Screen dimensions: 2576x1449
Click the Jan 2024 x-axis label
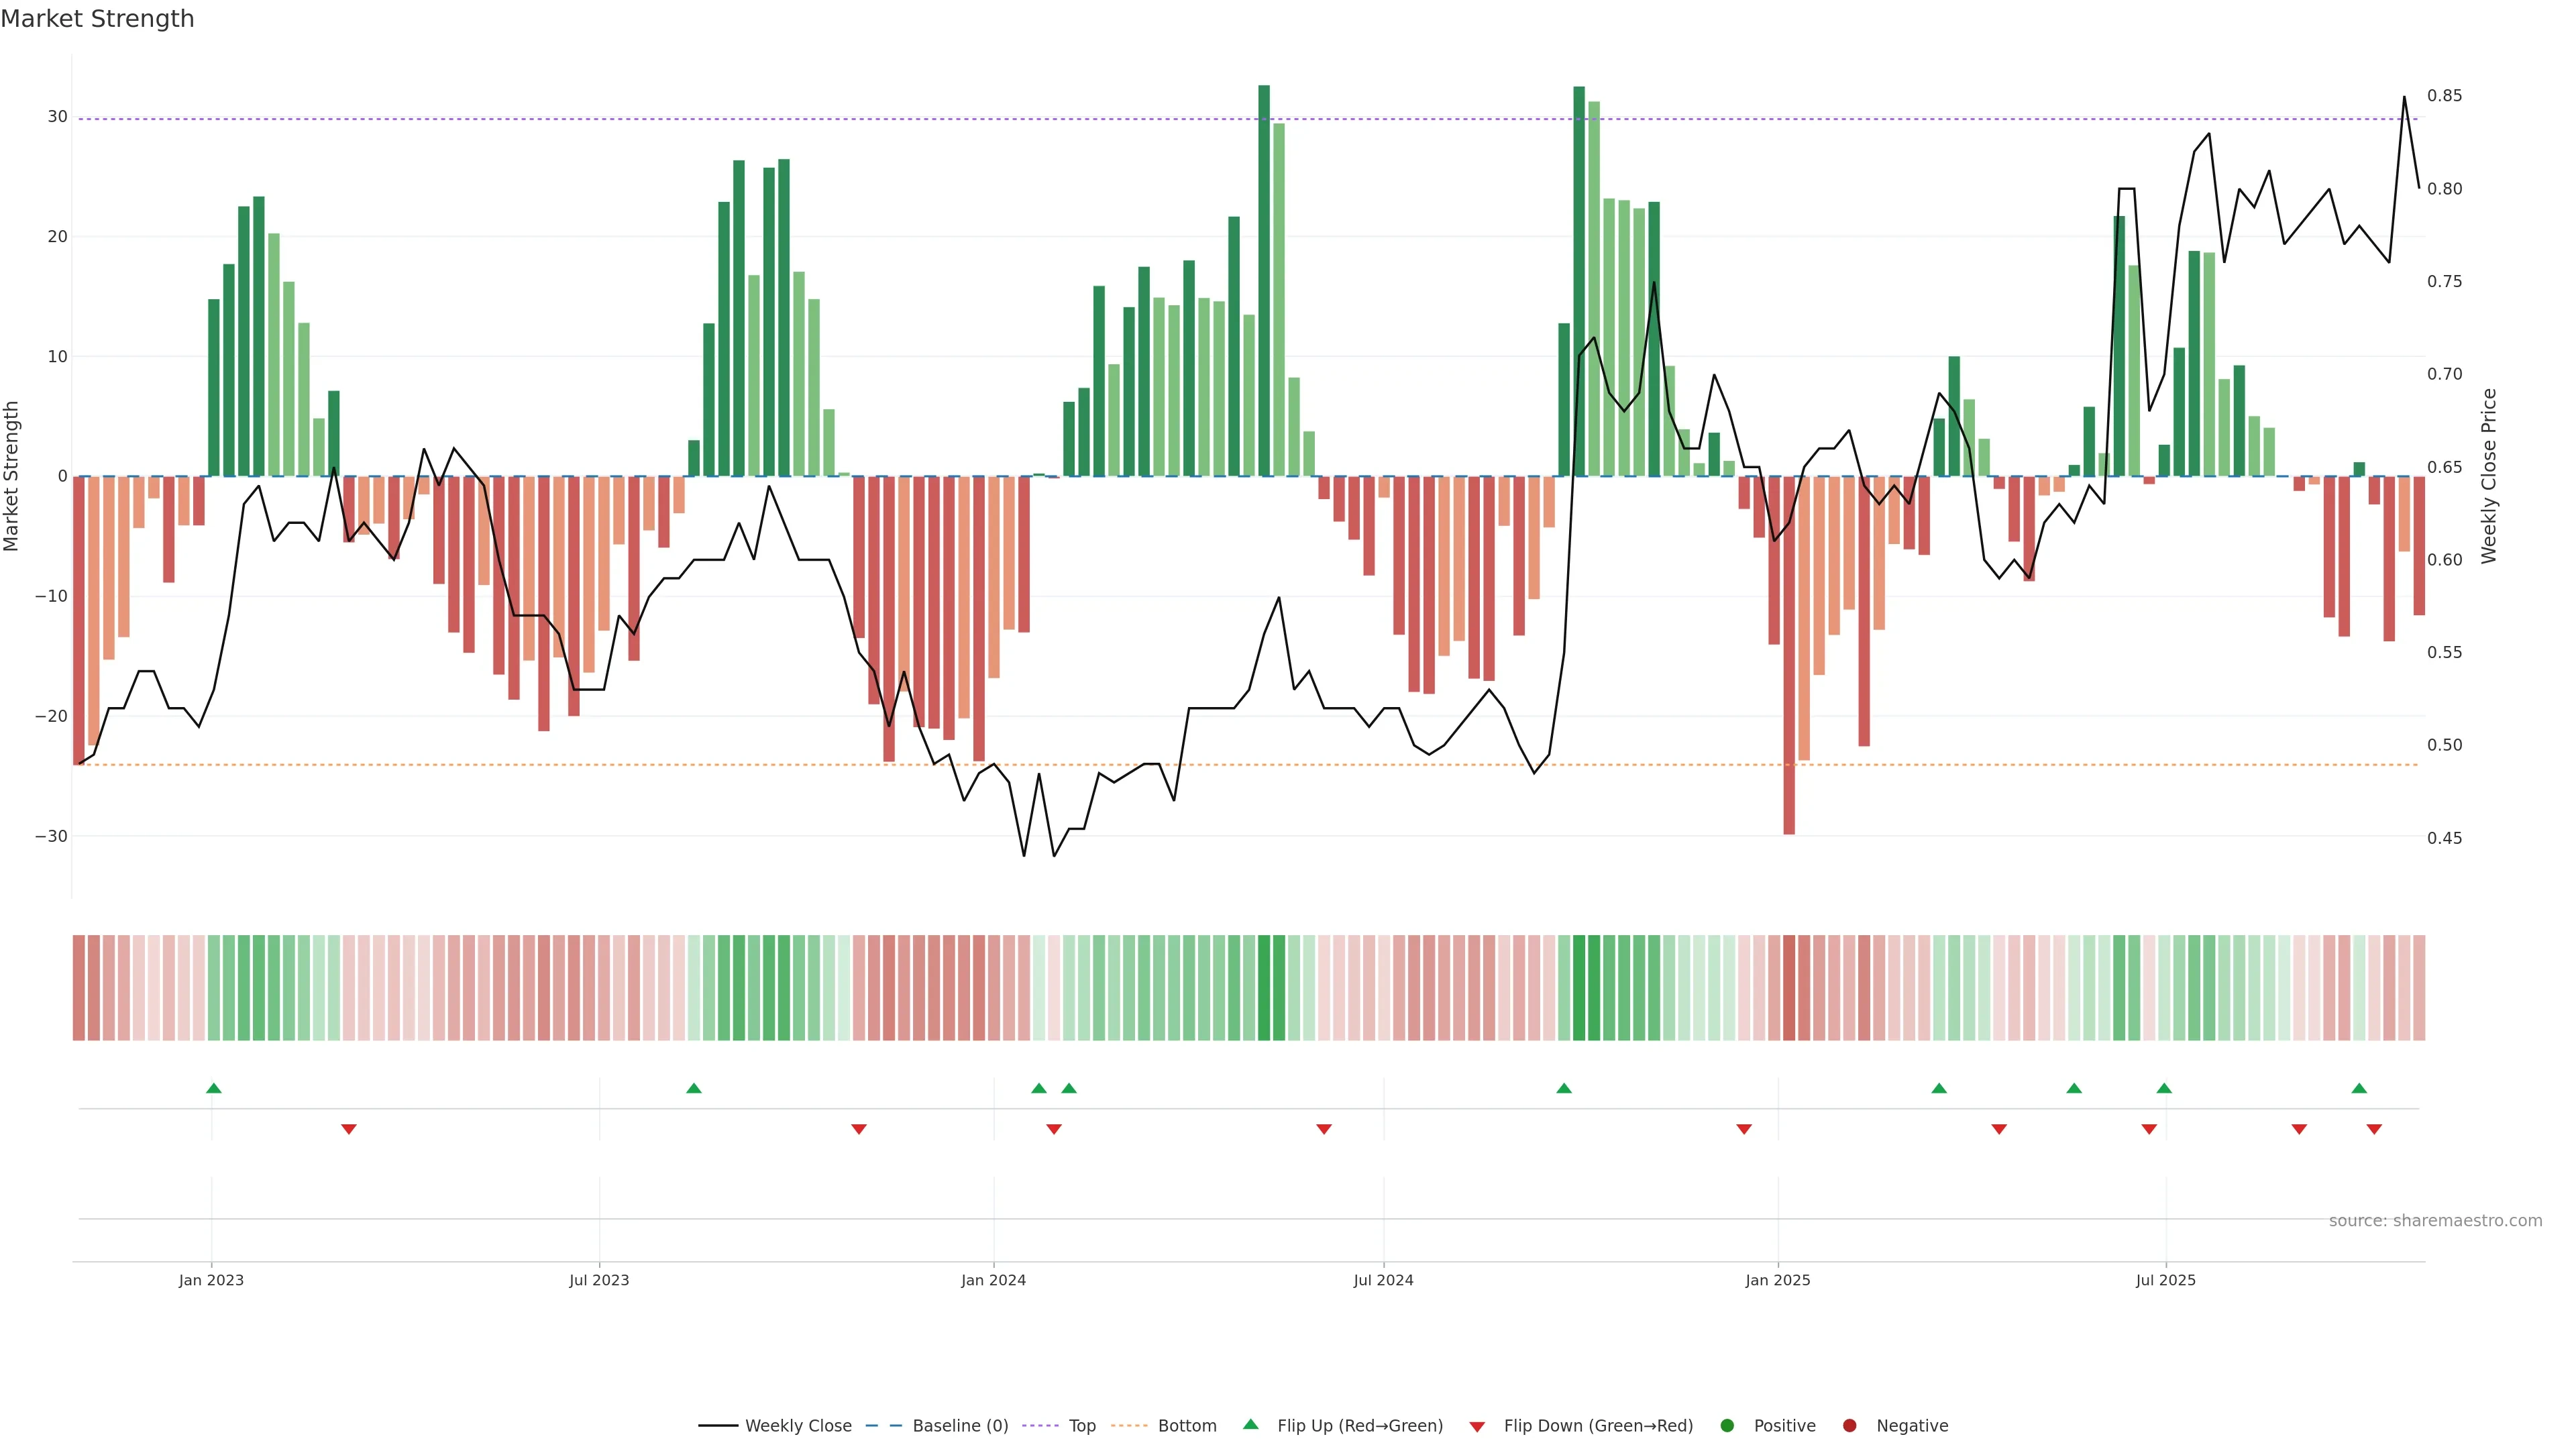click(x=993, y=1280)
